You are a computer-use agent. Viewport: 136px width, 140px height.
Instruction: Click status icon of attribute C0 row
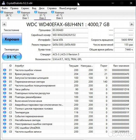5,105
